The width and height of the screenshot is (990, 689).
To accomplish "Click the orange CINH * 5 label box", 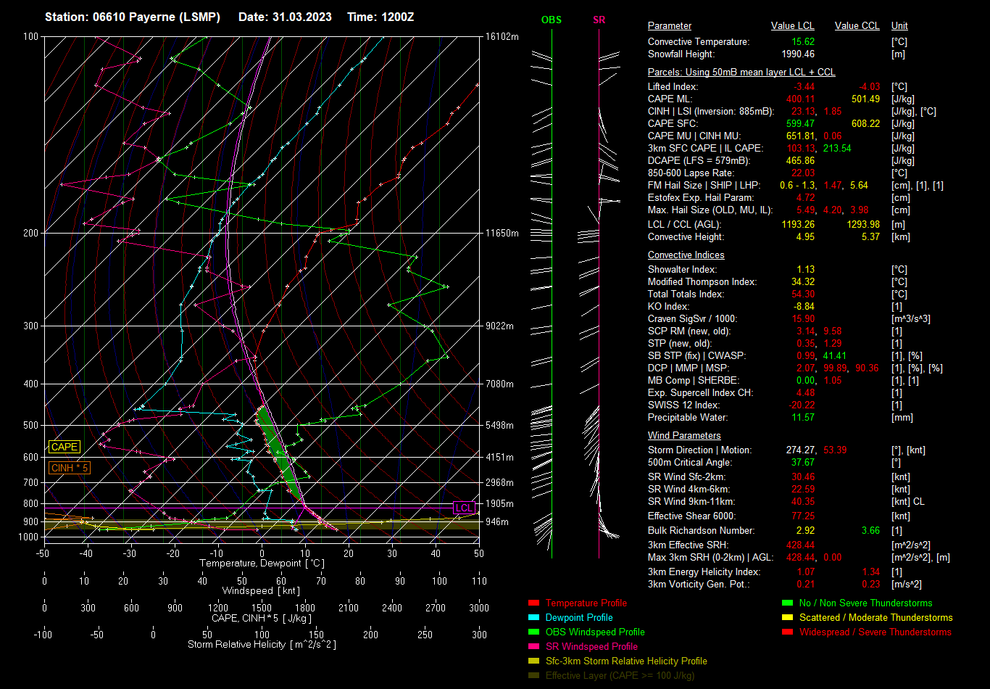I will point(70,469).
